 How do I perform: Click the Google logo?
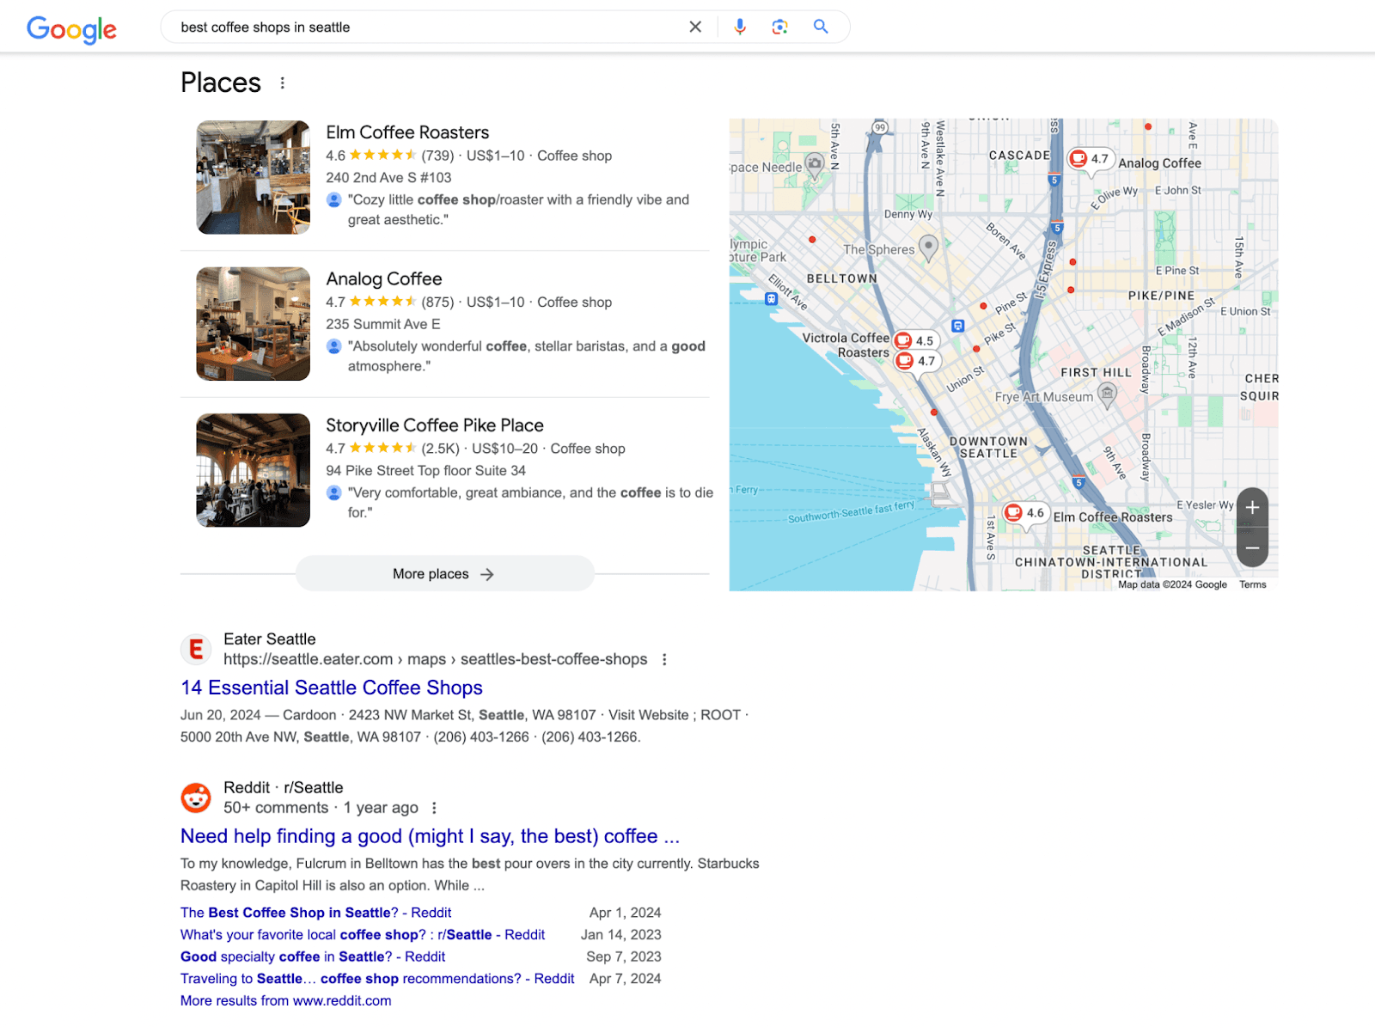(72, 29)
